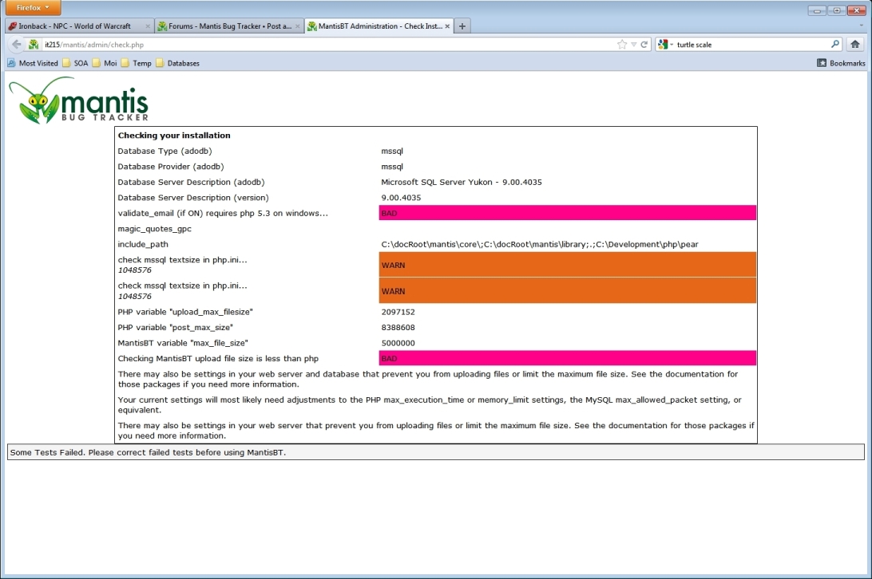Close the MantisBT Administration tab
872x579 pixels.
click(448, 26)
